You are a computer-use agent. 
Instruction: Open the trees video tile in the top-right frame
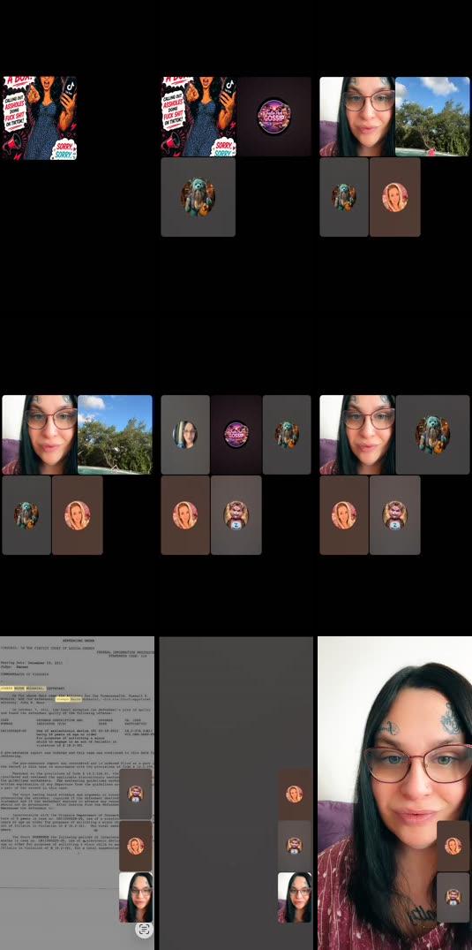click(432, 117)
